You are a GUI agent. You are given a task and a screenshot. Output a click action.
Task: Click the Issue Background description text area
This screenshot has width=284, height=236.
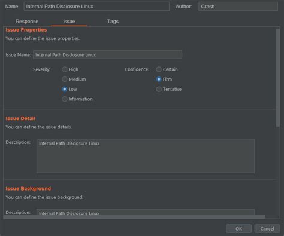[x=146, y=212]
